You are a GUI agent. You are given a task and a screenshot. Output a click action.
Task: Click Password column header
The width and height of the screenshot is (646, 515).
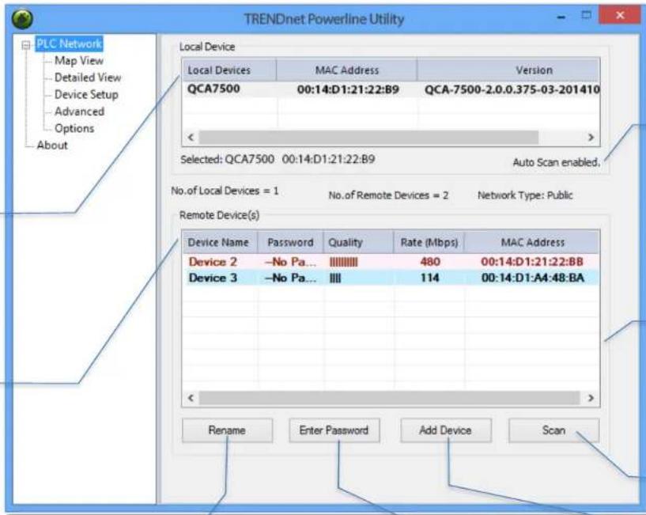pos(290,242)
